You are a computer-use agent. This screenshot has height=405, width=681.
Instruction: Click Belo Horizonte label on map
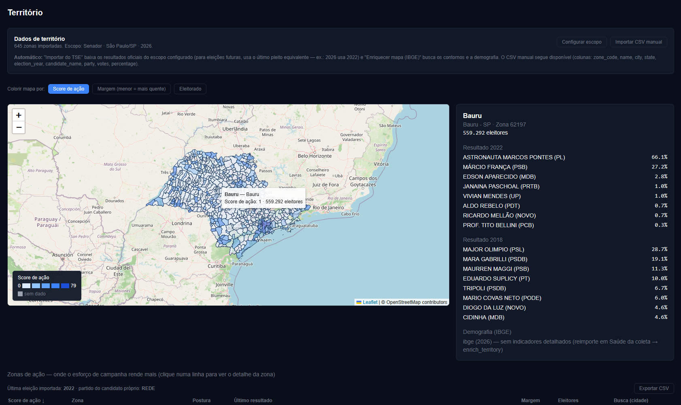[x=315, y=156]
